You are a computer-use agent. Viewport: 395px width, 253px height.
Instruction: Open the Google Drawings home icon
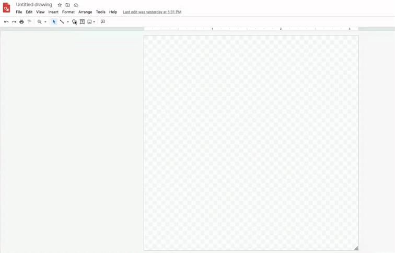pyautogui.click(x=7, y=7)
